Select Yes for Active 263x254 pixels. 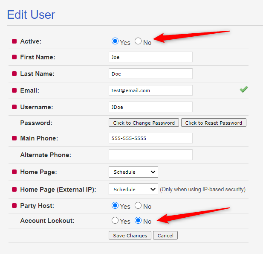point(115,41)
